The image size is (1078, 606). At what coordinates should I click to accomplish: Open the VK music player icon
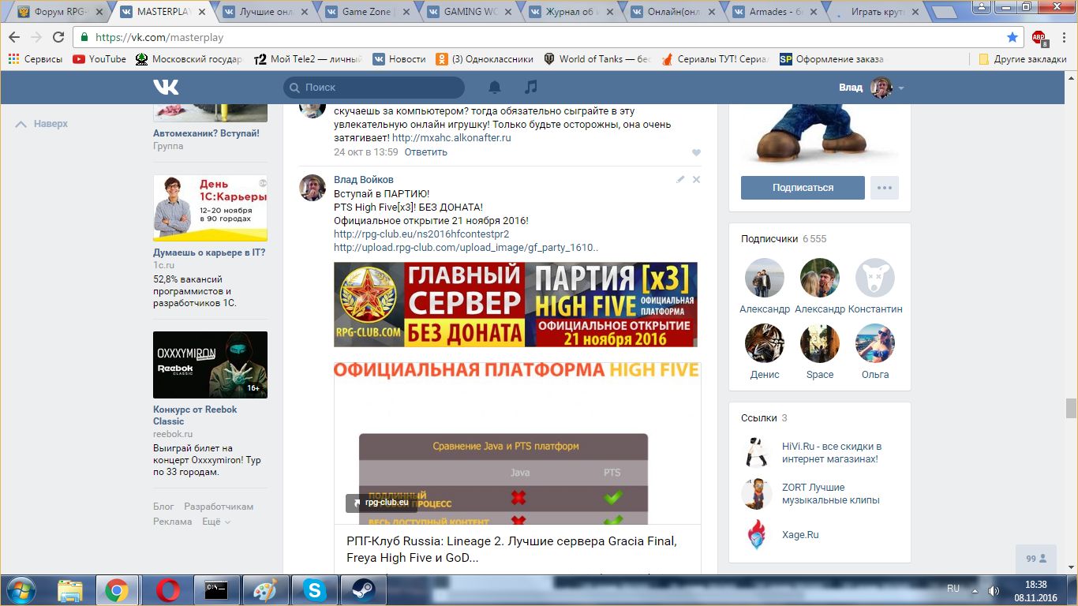tap(531, 87)
